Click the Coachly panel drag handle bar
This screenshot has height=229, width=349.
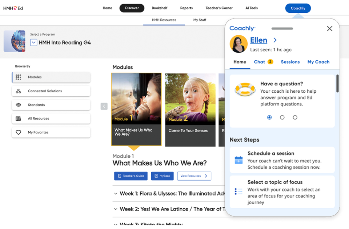[282, 28]
